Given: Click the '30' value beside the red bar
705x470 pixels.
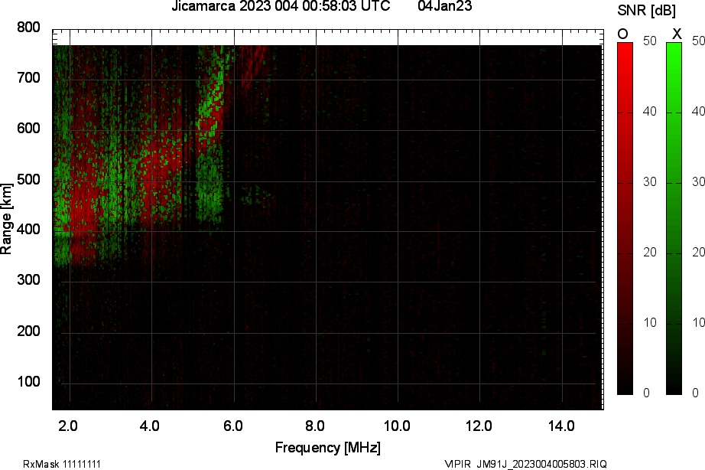Looking at the screenshot, I should (650, 182).
